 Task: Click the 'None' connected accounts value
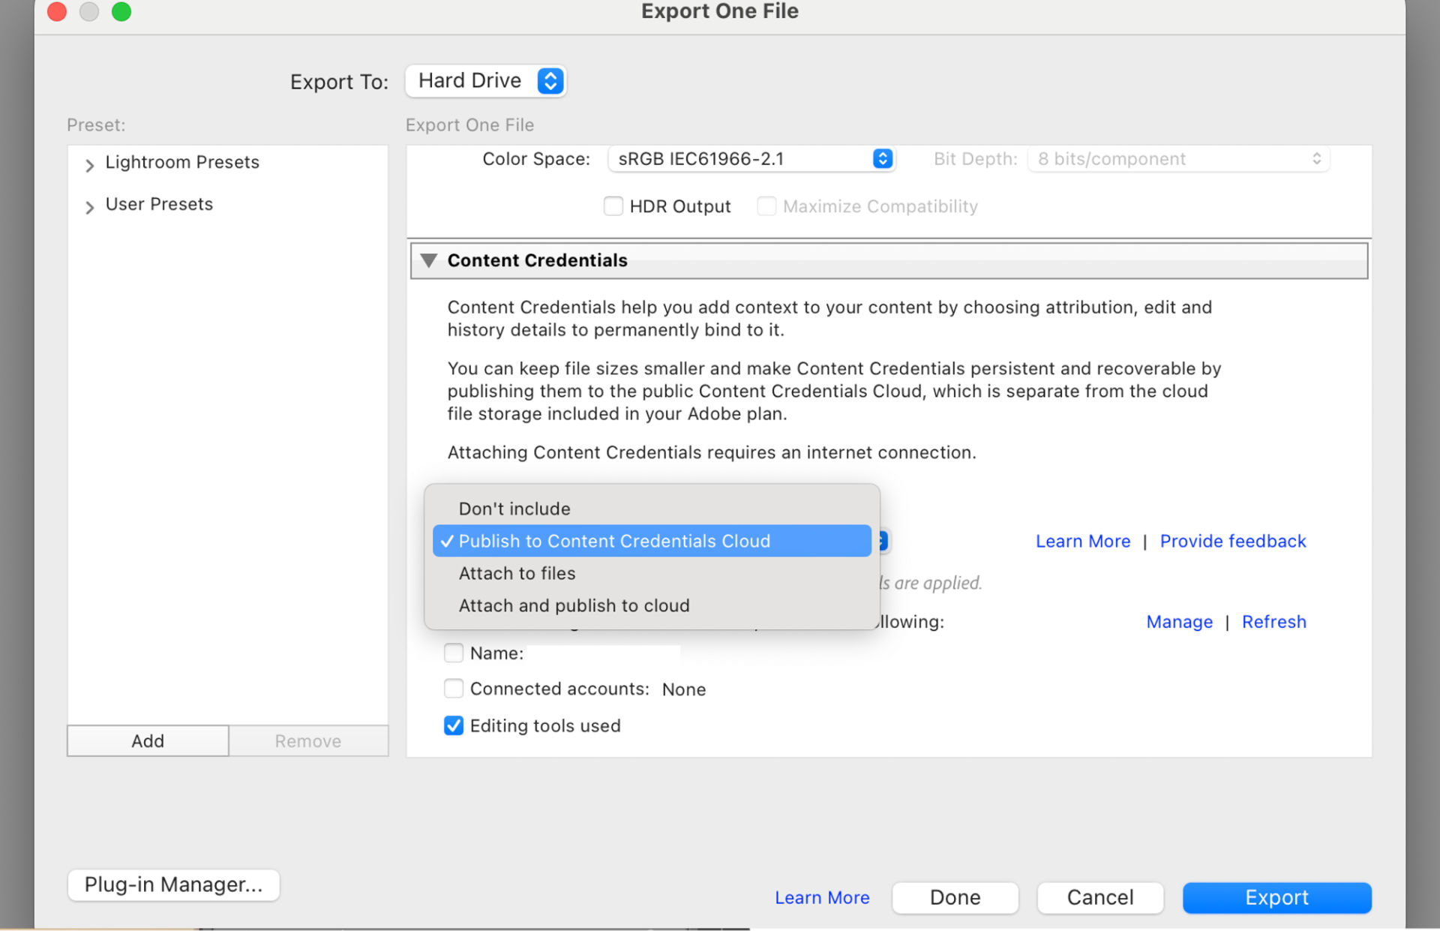(683, 689)
